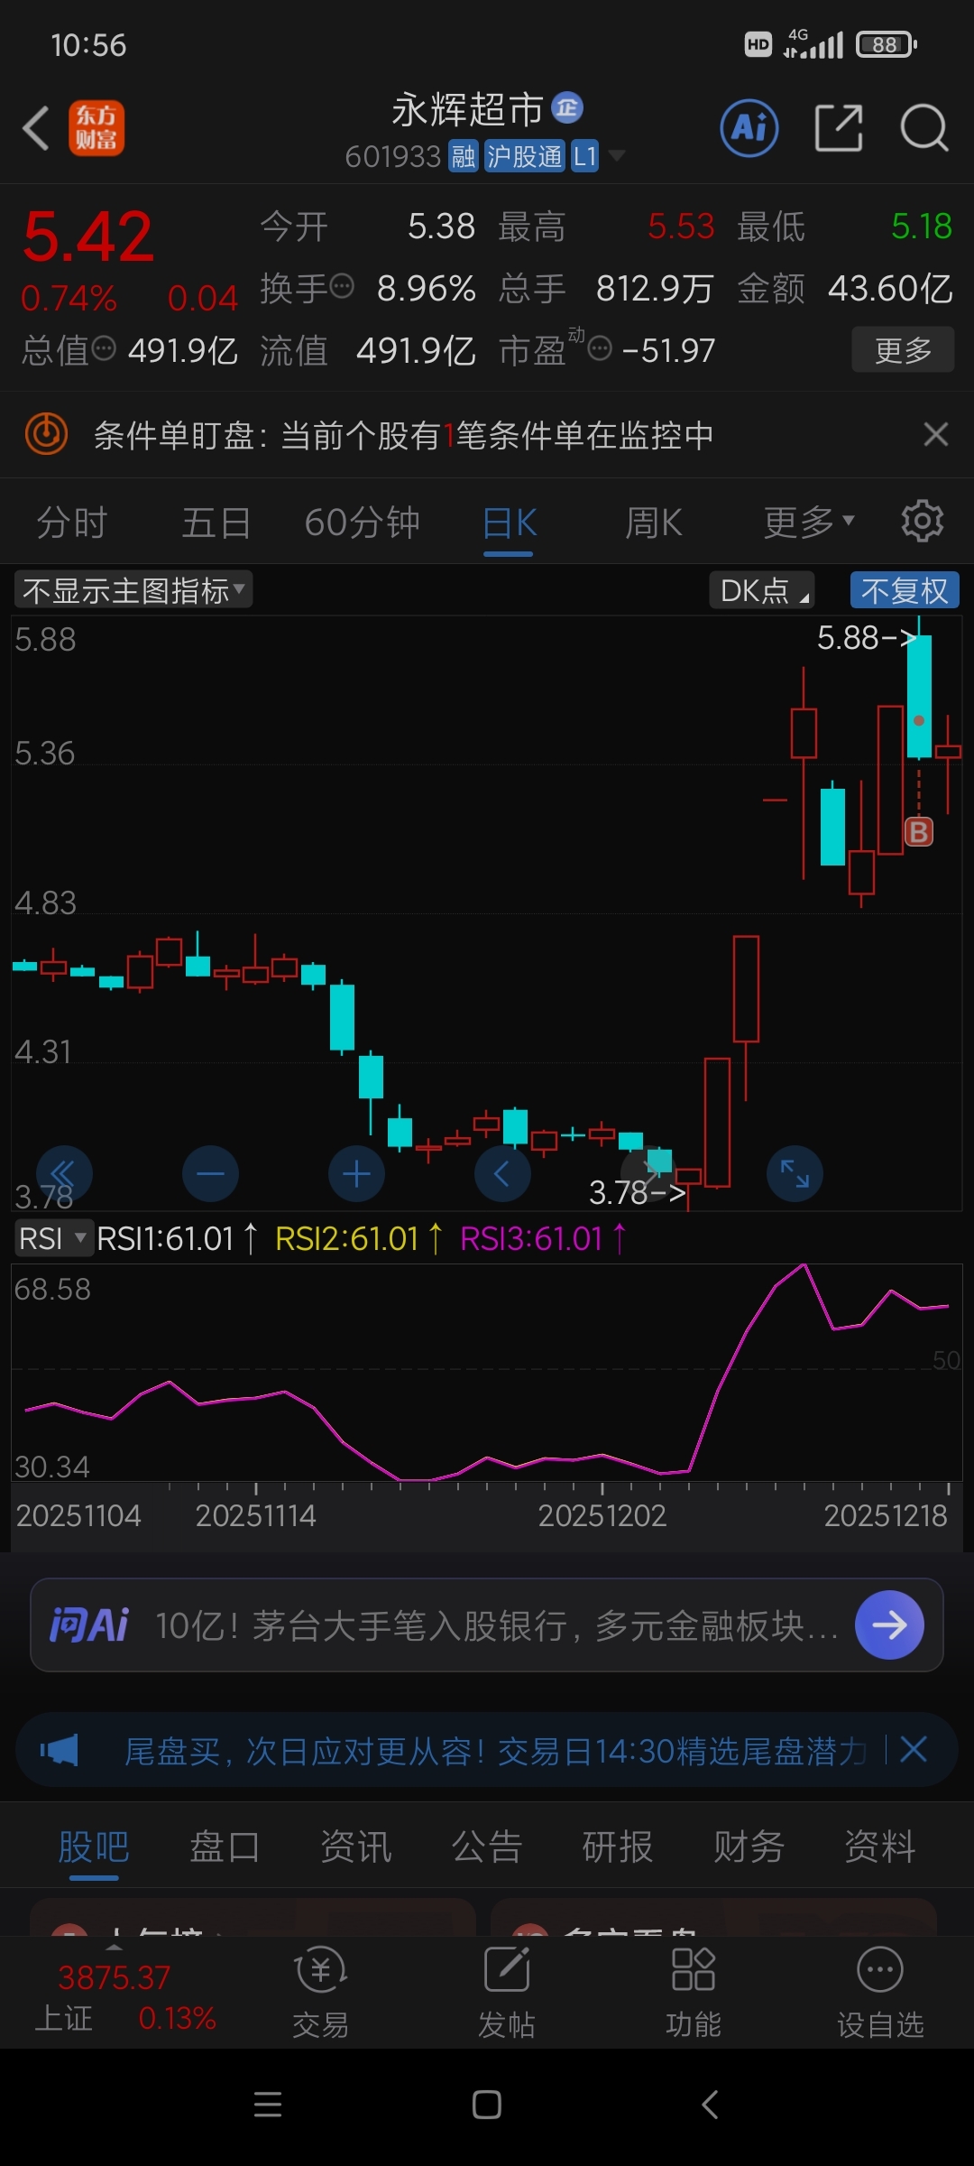Image resolution: width=974 pixels, height=2166 pixels.
Task: Submit the Ai question with arrow button
Action: [x=889, y=1625]
